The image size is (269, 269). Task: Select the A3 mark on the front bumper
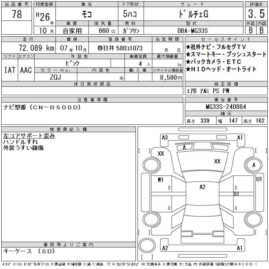coord(164,138)
